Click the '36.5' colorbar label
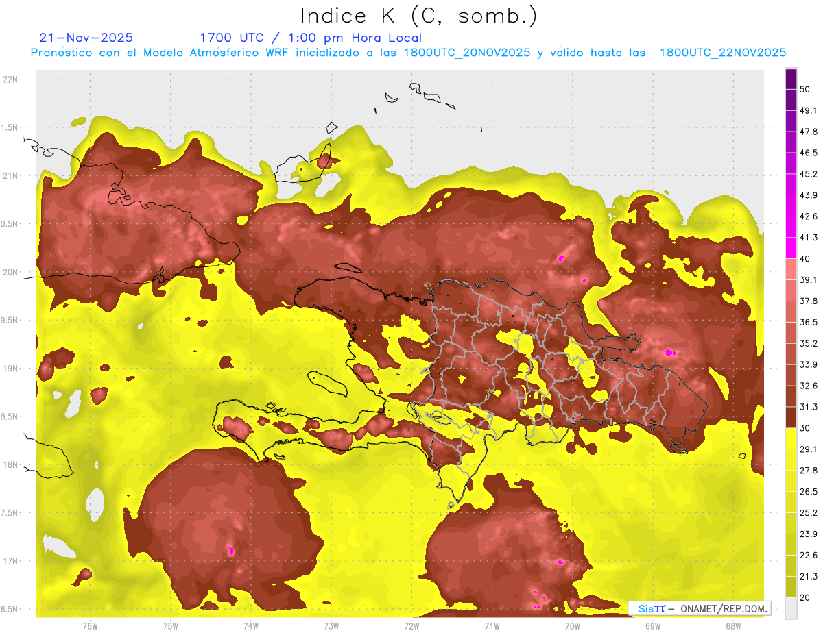The image size is (823, 635). 808,322
